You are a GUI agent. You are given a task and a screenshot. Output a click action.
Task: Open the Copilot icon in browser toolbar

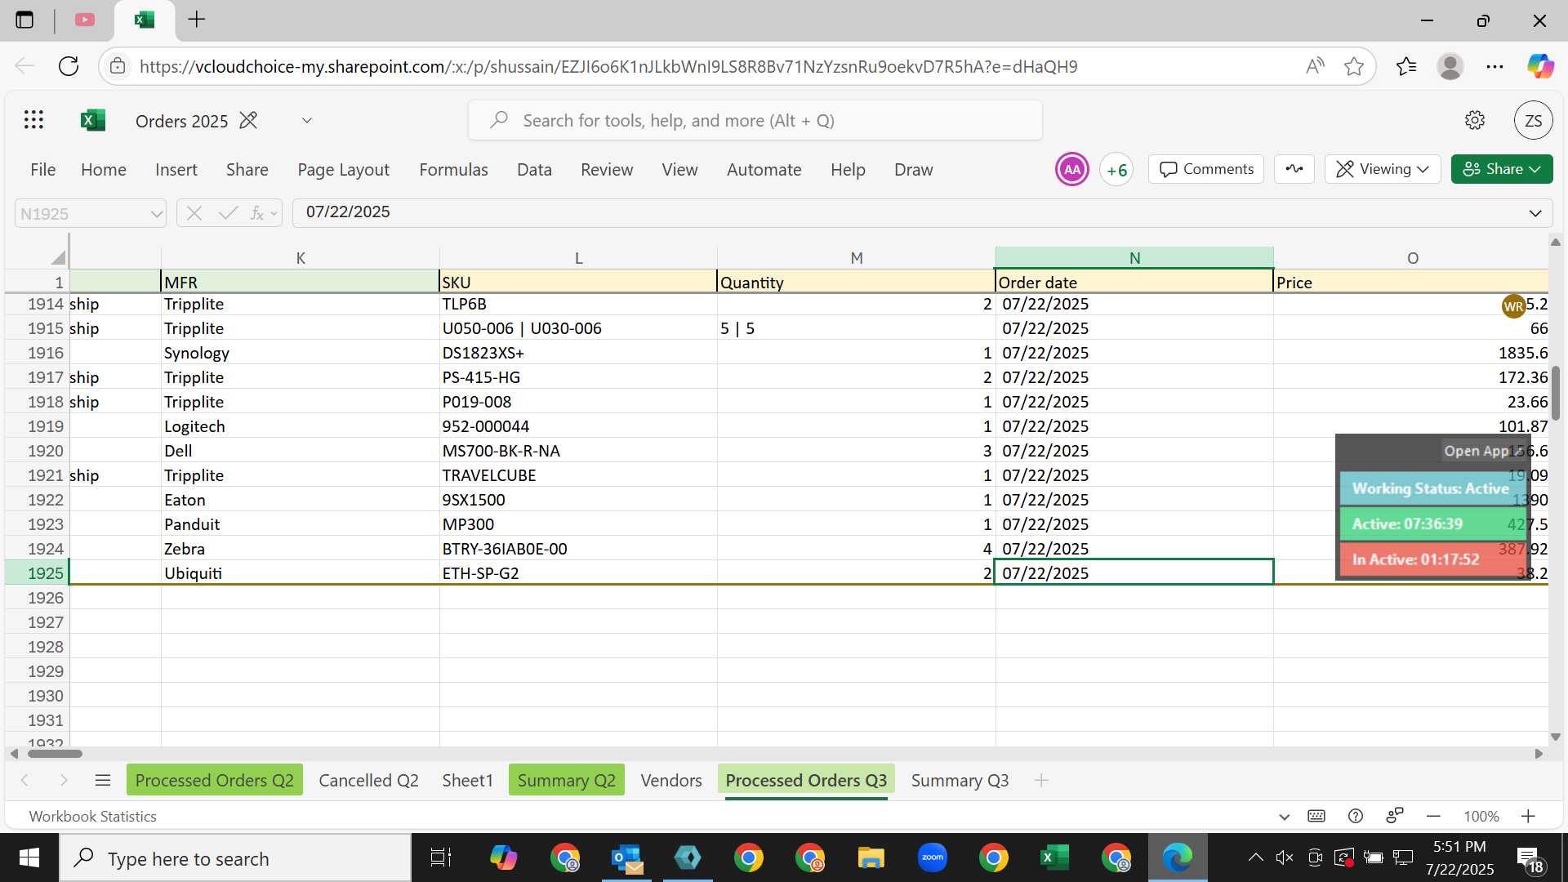coord(1540,66)
